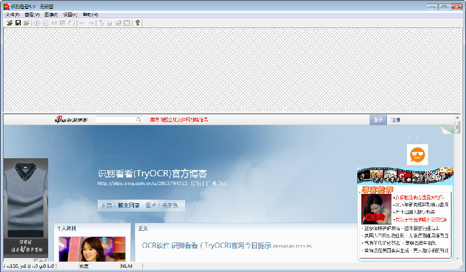Screen dimensions: 466x272
Task: Click the Zoom out toolbar icon
Action: [46, 23]
